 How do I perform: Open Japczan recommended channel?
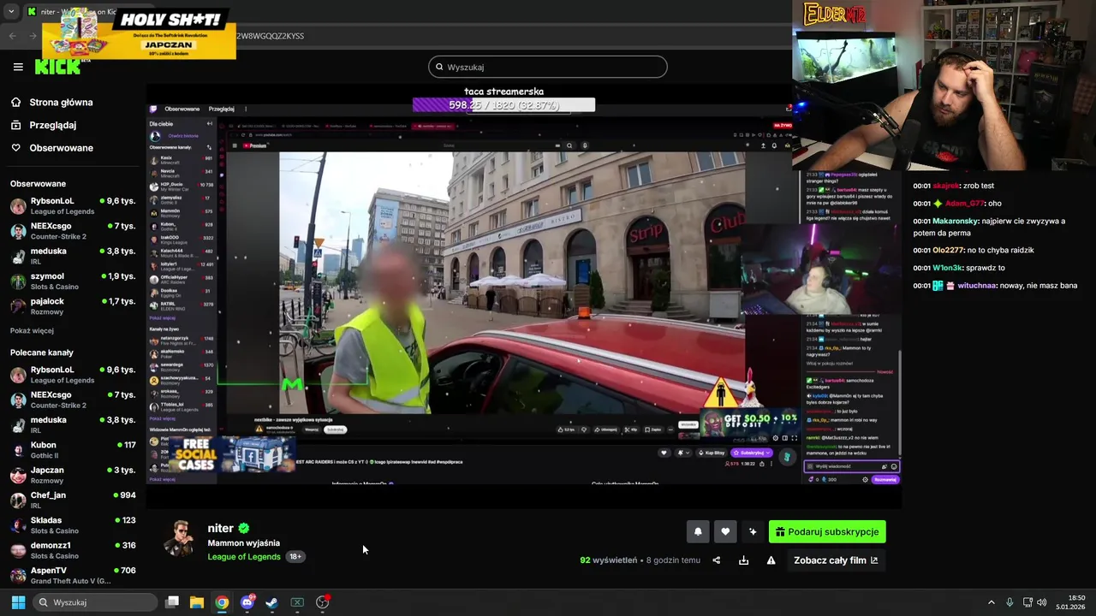(x=73, y=475)
